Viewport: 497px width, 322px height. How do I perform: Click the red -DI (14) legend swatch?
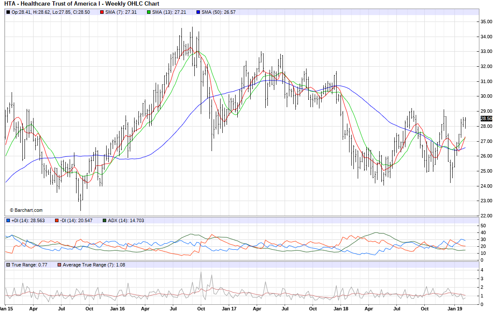pos(57,220)
